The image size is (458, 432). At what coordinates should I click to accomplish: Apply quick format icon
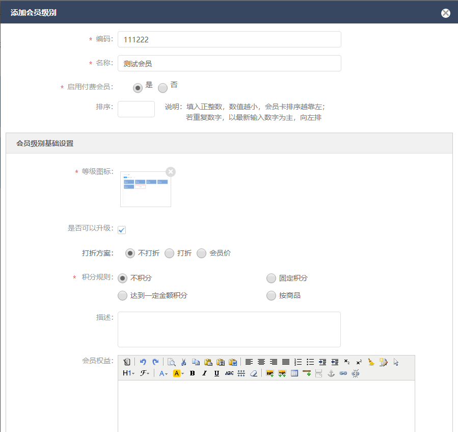(384, 362)
